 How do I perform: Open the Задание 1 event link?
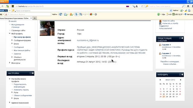[166, 45]
